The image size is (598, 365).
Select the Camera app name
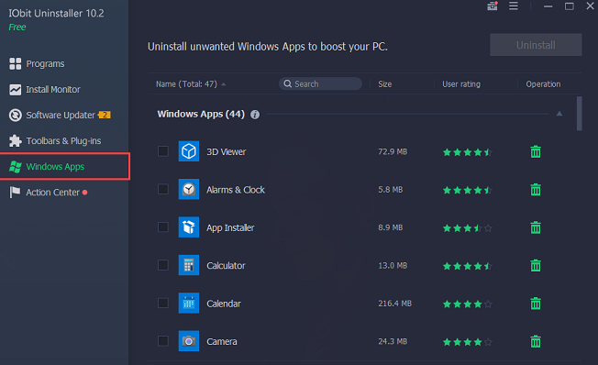pos(222,341)
